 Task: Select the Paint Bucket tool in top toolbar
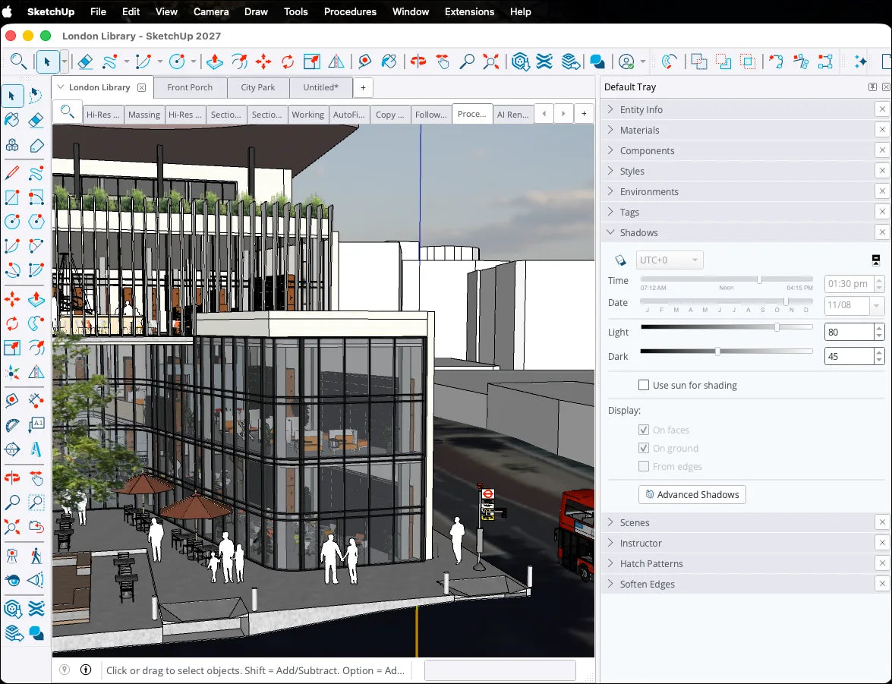pyautogui.click(x=389, y=61)
